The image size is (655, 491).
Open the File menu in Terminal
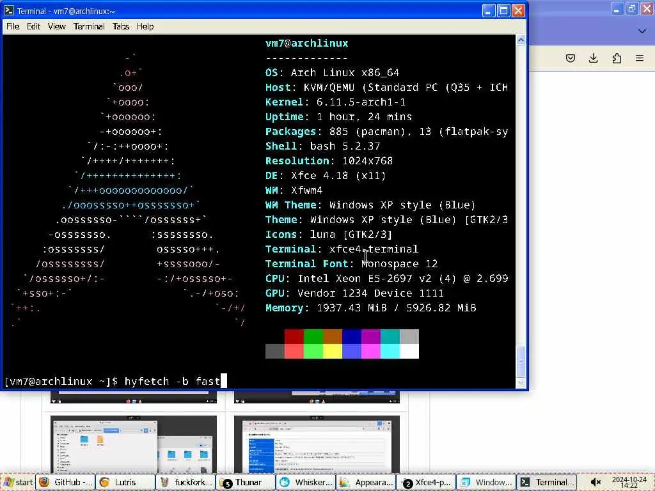point(13,26)
